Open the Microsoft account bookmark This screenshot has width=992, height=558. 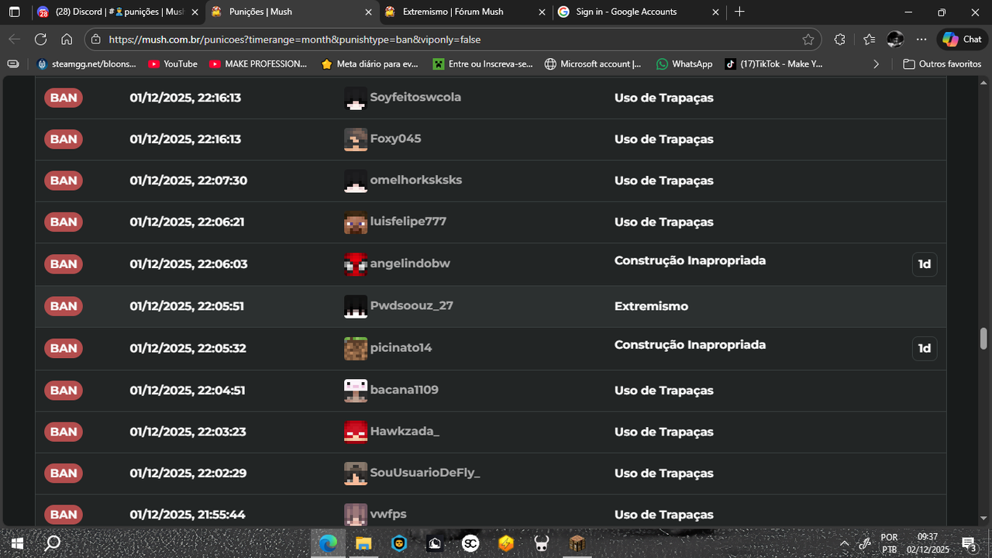pos(593,64)
